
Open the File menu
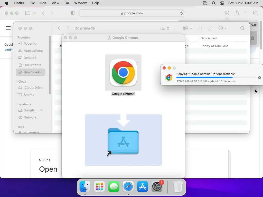coord(32,3)
